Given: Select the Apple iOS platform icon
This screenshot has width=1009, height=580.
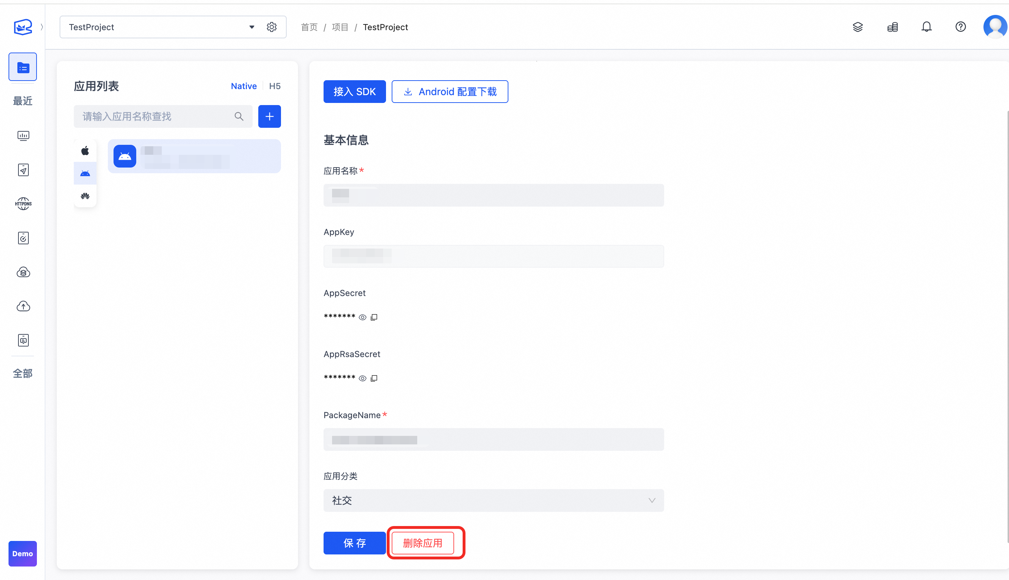Looking at the screenshot, I should (85, 151).
